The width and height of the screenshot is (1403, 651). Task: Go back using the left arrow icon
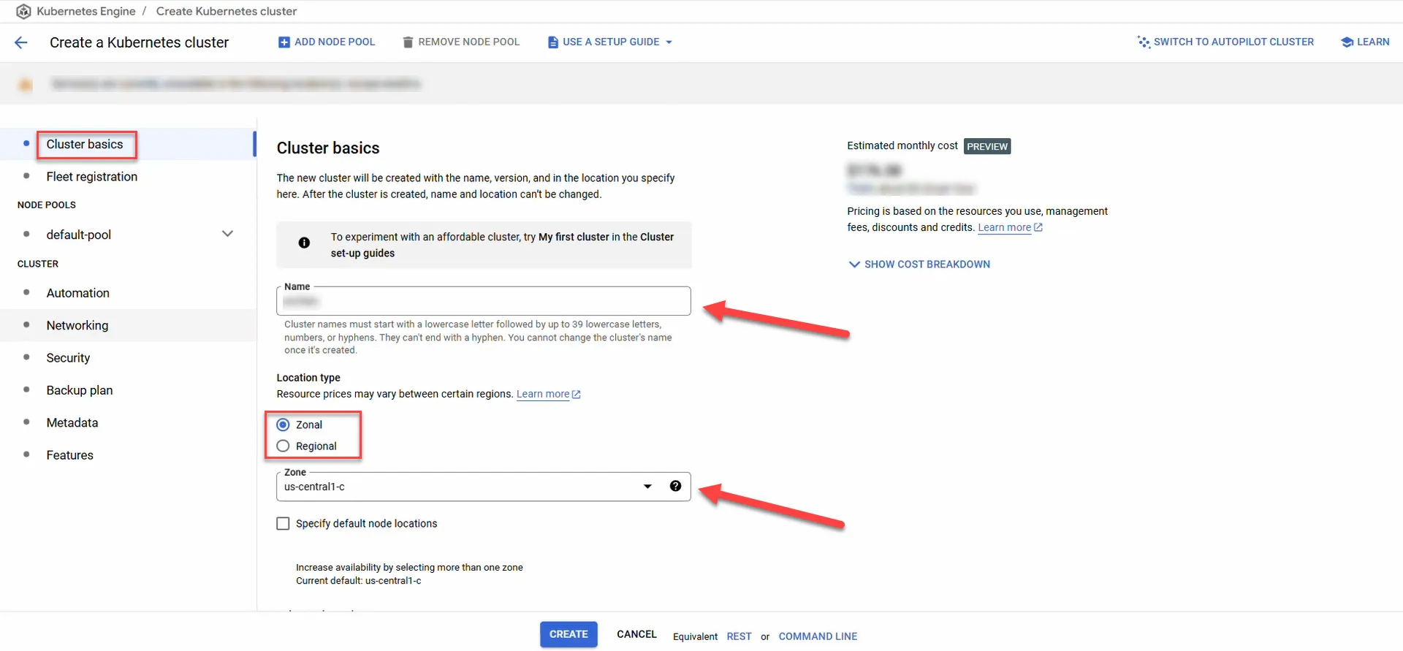pyautogui.click(x=21, y=42)
